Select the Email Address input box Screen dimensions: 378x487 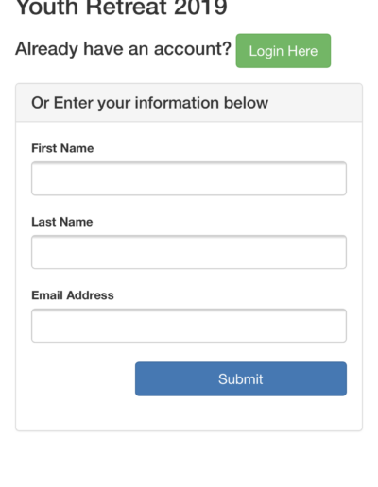(x=189, y=326)
